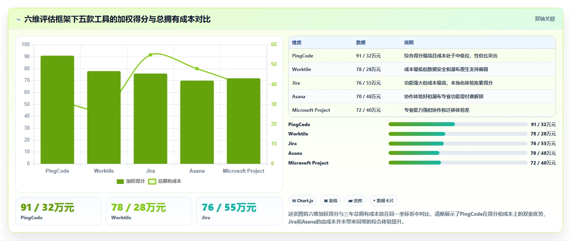
Task: Click the square icon in the Chart.js chip
Action: tap(294, 201)
